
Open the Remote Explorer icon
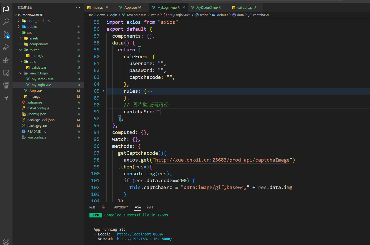click(6, 73)
